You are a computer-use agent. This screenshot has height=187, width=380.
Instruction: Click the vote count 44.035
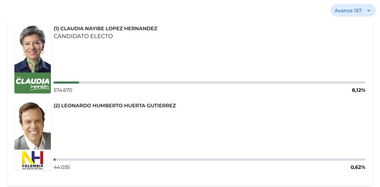pos(62,167)
